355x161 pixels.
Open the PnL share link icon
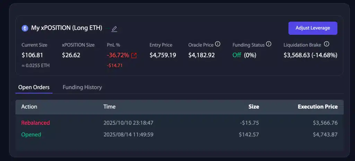point(134,56)
